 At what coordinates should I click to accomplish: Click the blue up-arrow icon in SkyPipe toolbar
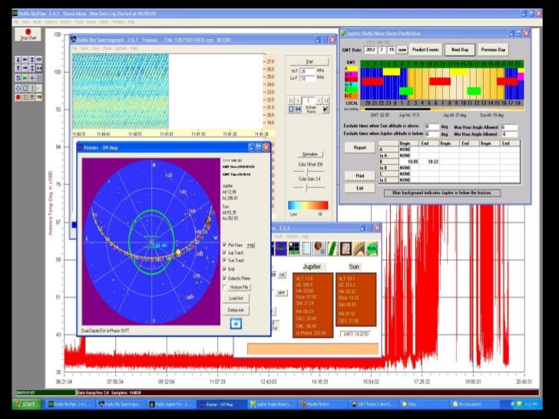(x=18, y=68)
